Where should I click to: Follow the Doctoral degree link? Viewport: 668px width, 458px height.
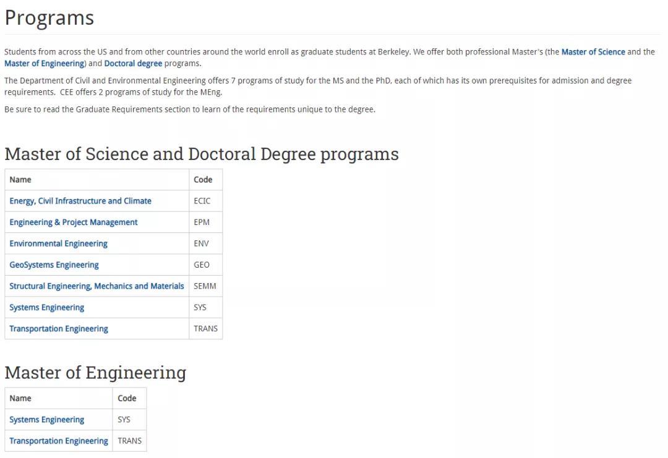click(x=133, y=64)
